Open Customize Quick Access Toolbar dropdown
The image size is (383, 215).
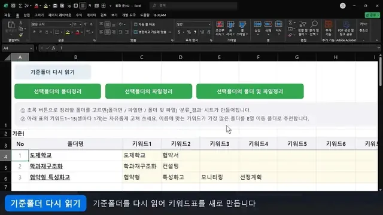[110, 5]
